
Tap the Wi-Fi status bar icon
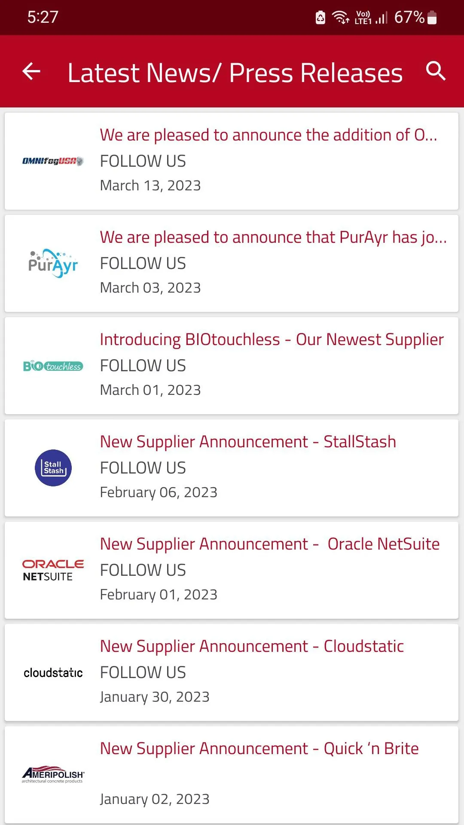(x=341, y=18)
